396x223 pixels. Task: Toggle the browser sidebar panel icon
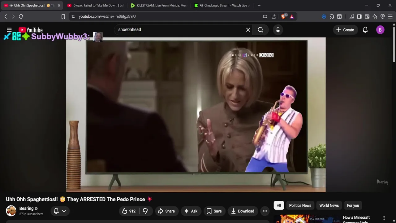coord(359,16)
